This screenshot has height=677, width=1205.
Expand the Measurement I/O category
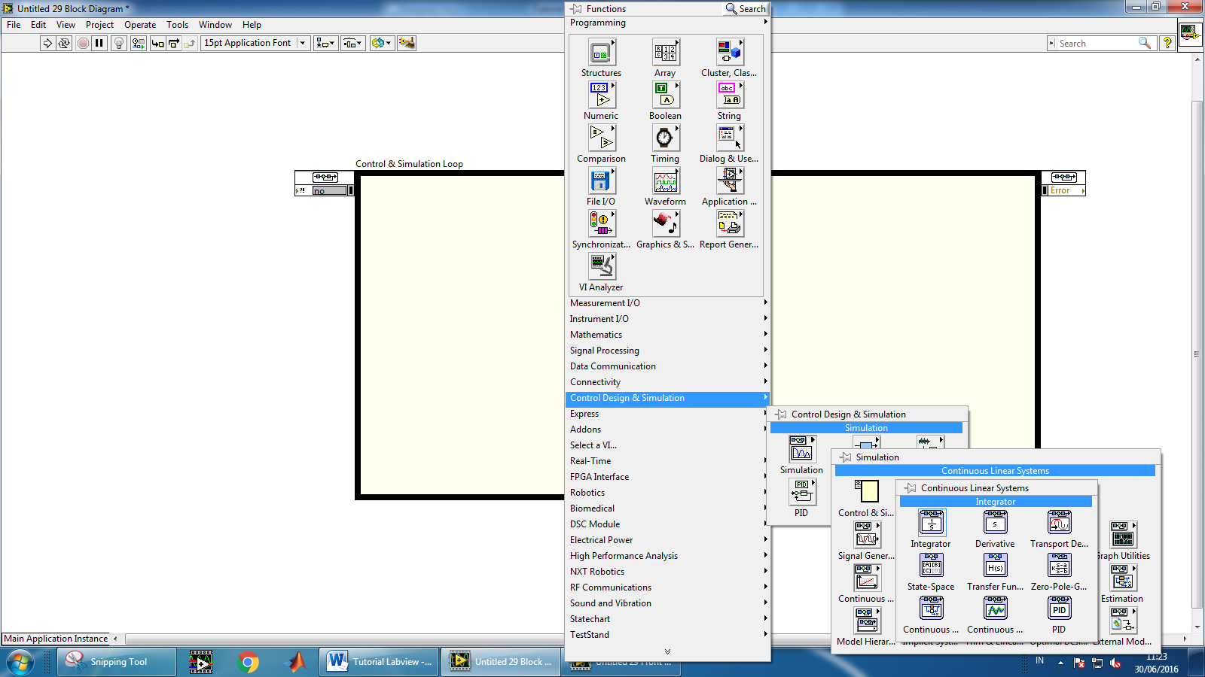pyautogui.click(x=668, y=303)
